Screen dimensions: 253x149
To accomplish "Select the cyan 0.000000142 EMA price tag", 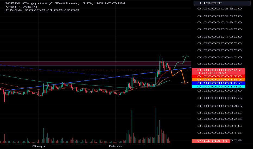I will [x=218, y=86].
